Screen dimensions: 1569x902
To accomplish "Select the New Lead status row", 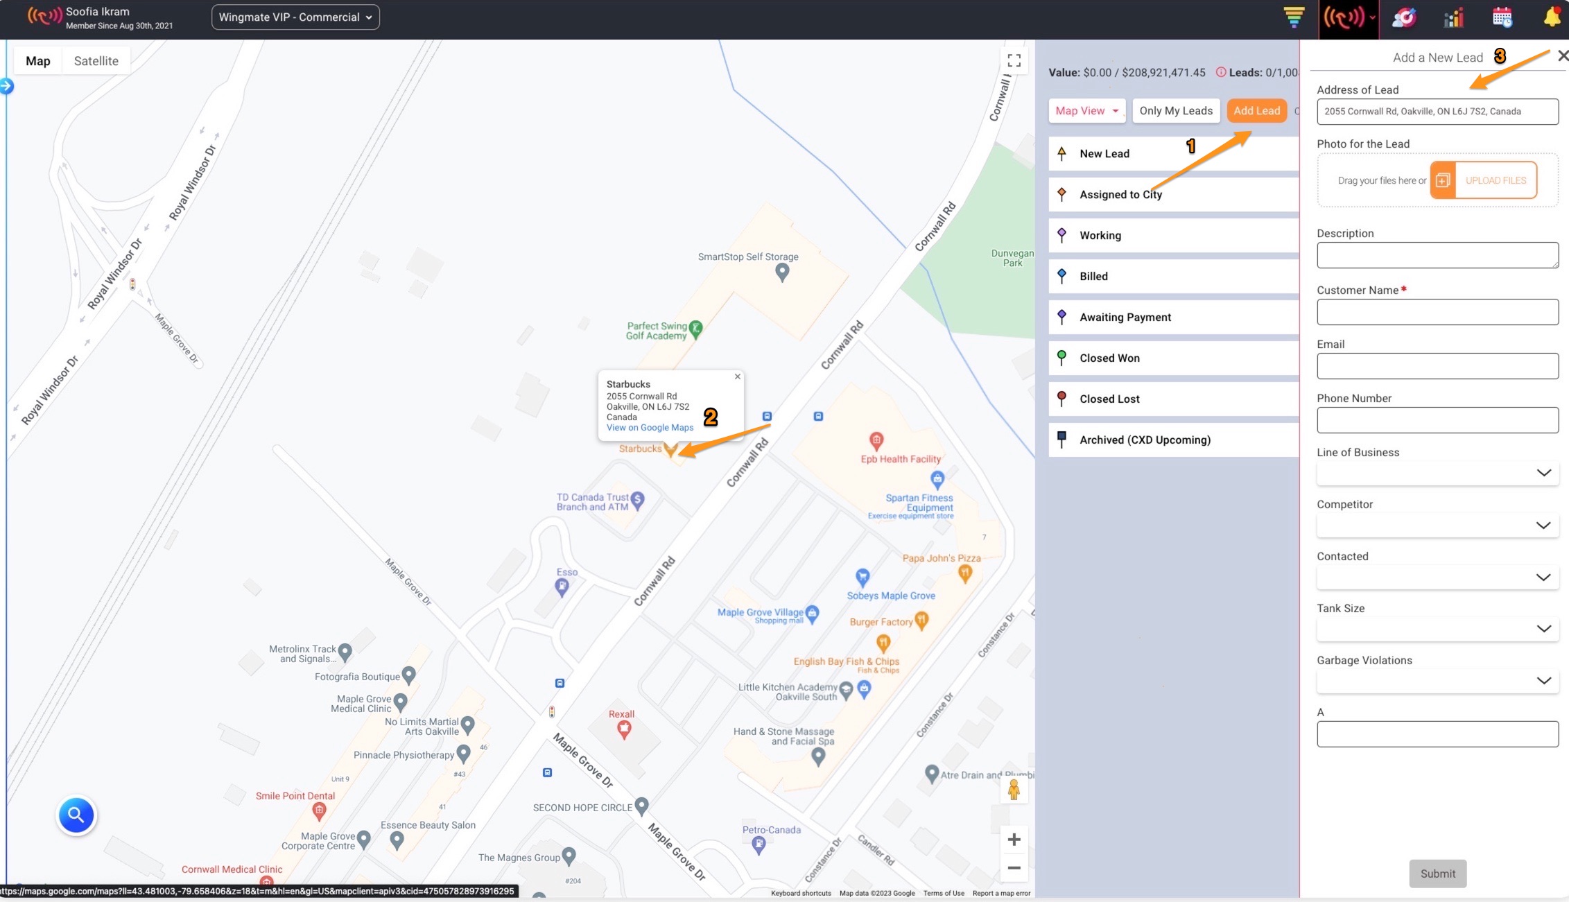I will tap(1174, 154).
